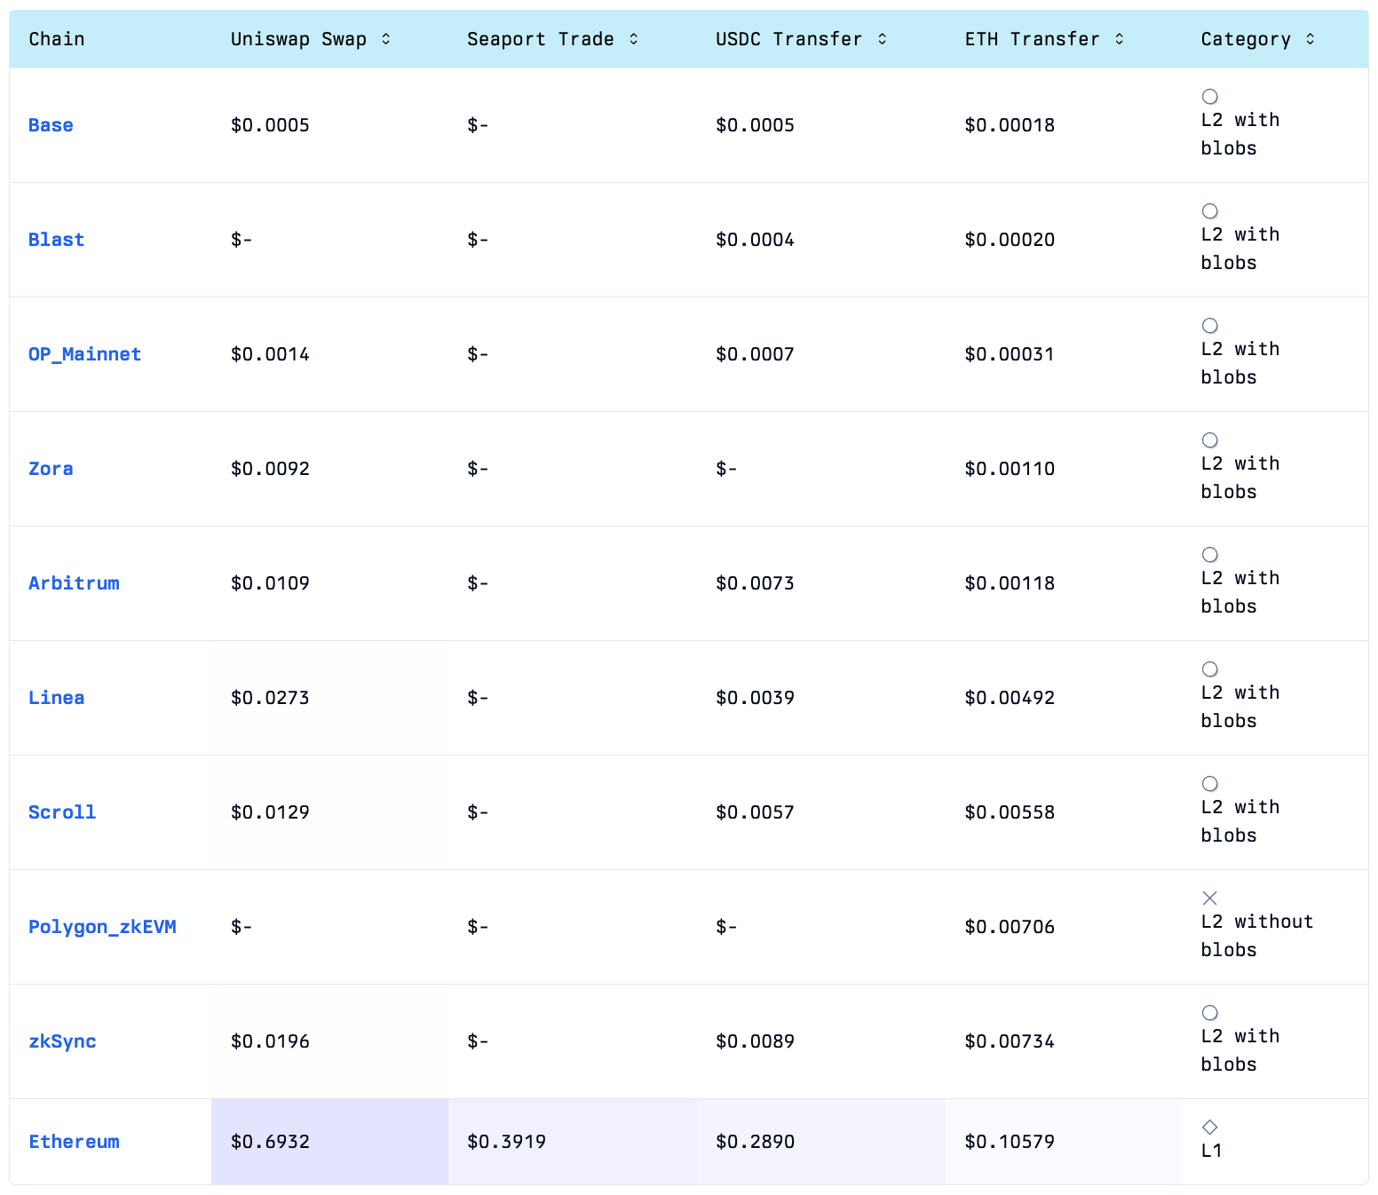Click the ETH Transfer header label
This screenshot has height=1195, width=1378.
[x=1033, y=39]
